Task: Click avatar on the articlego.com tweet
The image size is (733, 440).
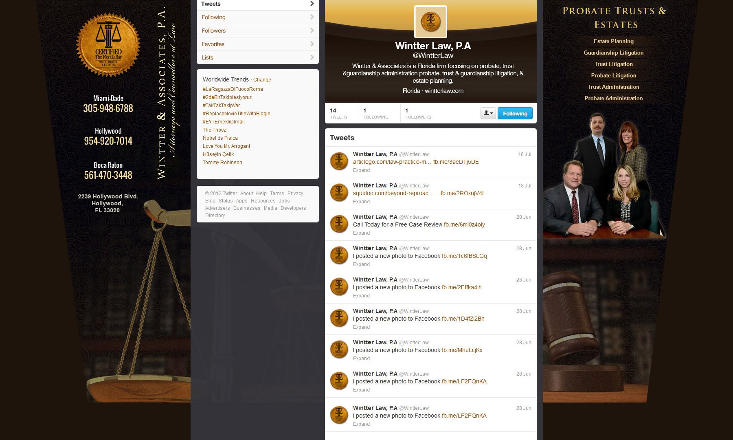Action: pyautogui.click(x=339, y=161)
